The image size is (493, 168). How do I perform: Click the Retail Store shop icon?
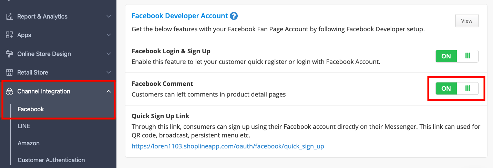(x=10, y=72)
